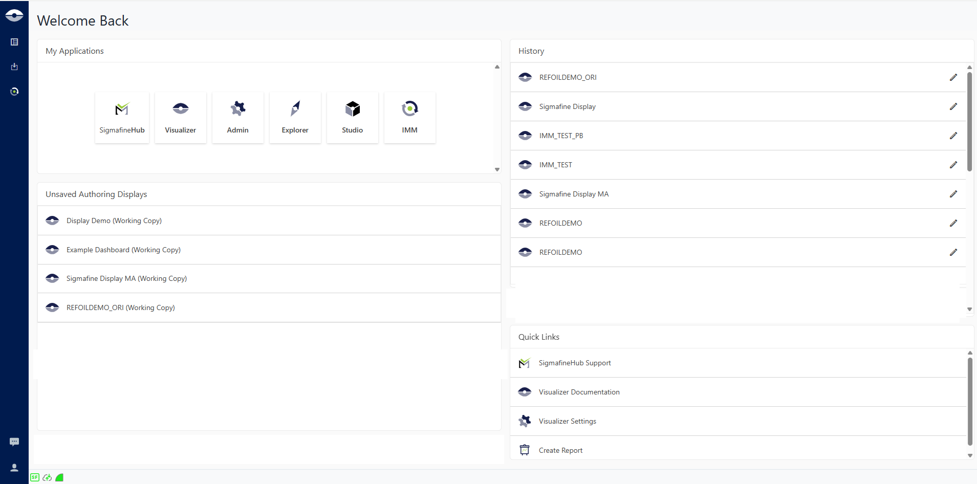Edit the IMM_TEST_PB history entry
This screenshot has width=977, height=484.
click(x=953, y=136)
